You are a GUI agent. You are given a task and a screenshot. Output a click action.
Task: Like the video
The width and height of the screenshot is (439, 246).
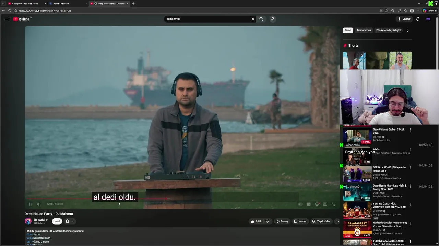click(x=256, y=221)
